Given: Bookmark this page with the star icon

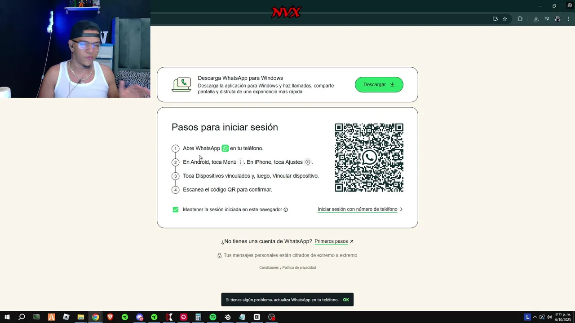Looking at the screenshot, I should [505, 19].
